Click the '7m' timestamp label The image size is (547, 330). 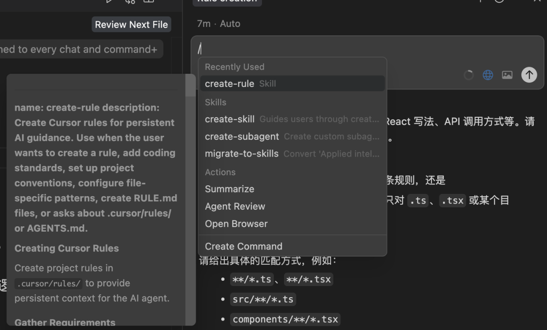pos(204,24)
